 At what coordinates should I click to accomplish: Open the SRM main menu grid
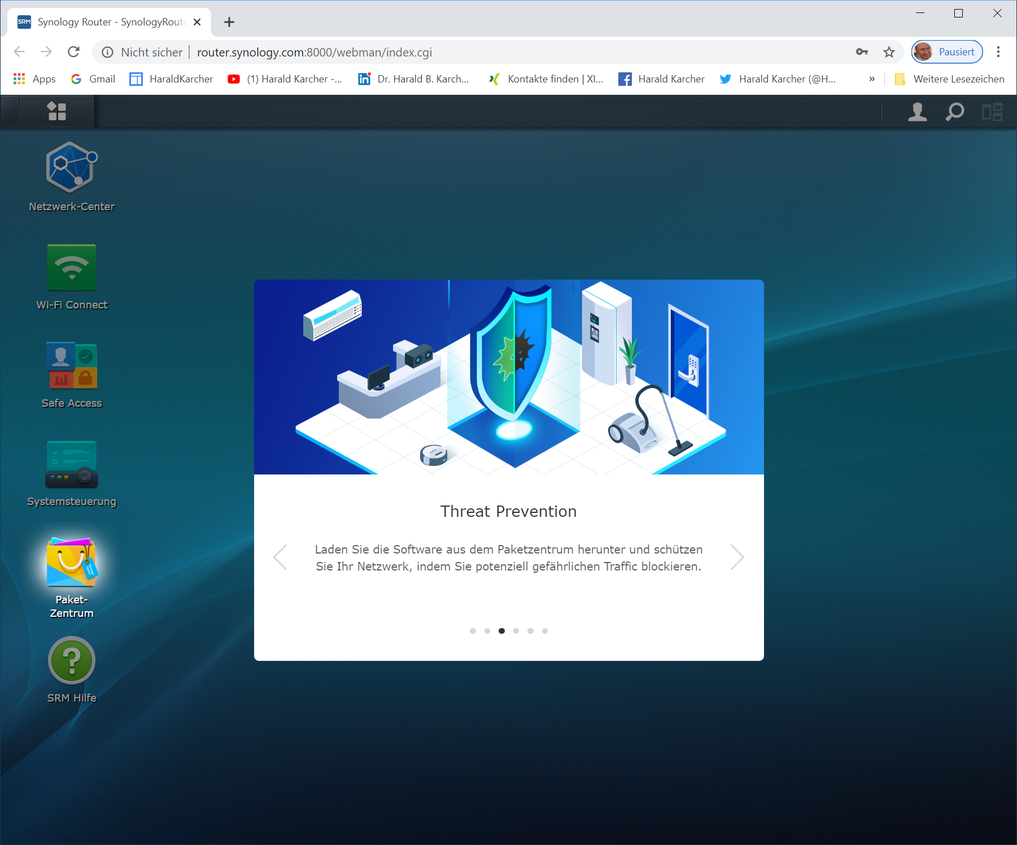click(56, 111)
